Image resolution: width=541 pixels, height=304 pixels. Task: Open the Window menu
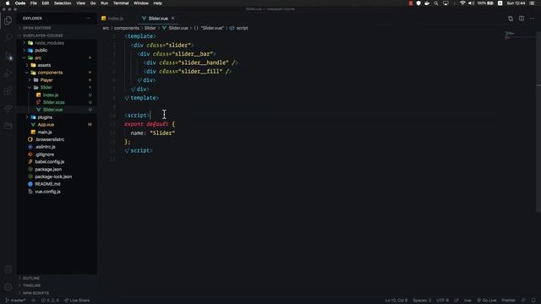[141, 3]
